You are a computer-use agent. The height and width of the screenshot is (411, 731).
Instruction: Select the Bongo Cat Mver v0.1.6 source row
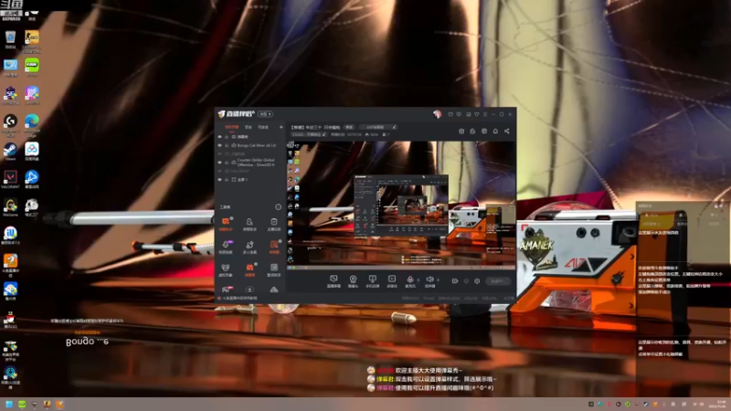coord(250,145)
